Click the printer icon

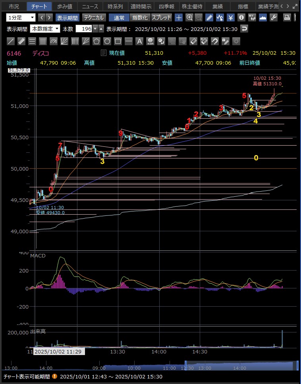click(287, 17)
